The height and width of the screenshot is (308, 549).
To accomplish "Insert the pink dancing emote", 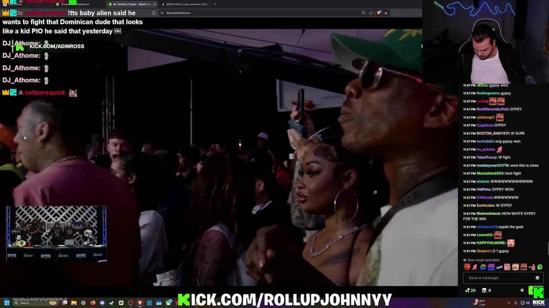I will 475,267.
